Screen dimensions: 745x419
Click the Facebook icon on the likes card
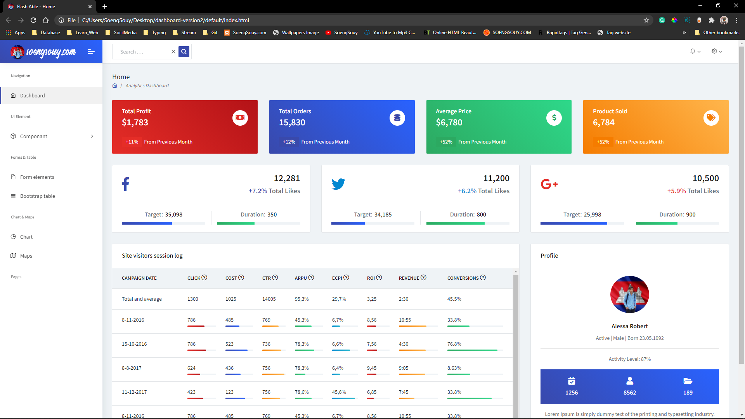coord(125,184)
